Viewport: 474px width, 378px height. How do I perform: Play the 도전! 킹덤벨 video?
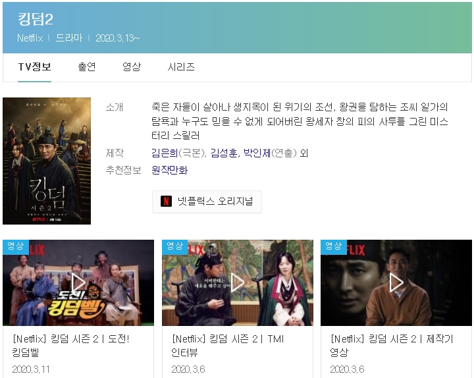(x=78, y=283)
